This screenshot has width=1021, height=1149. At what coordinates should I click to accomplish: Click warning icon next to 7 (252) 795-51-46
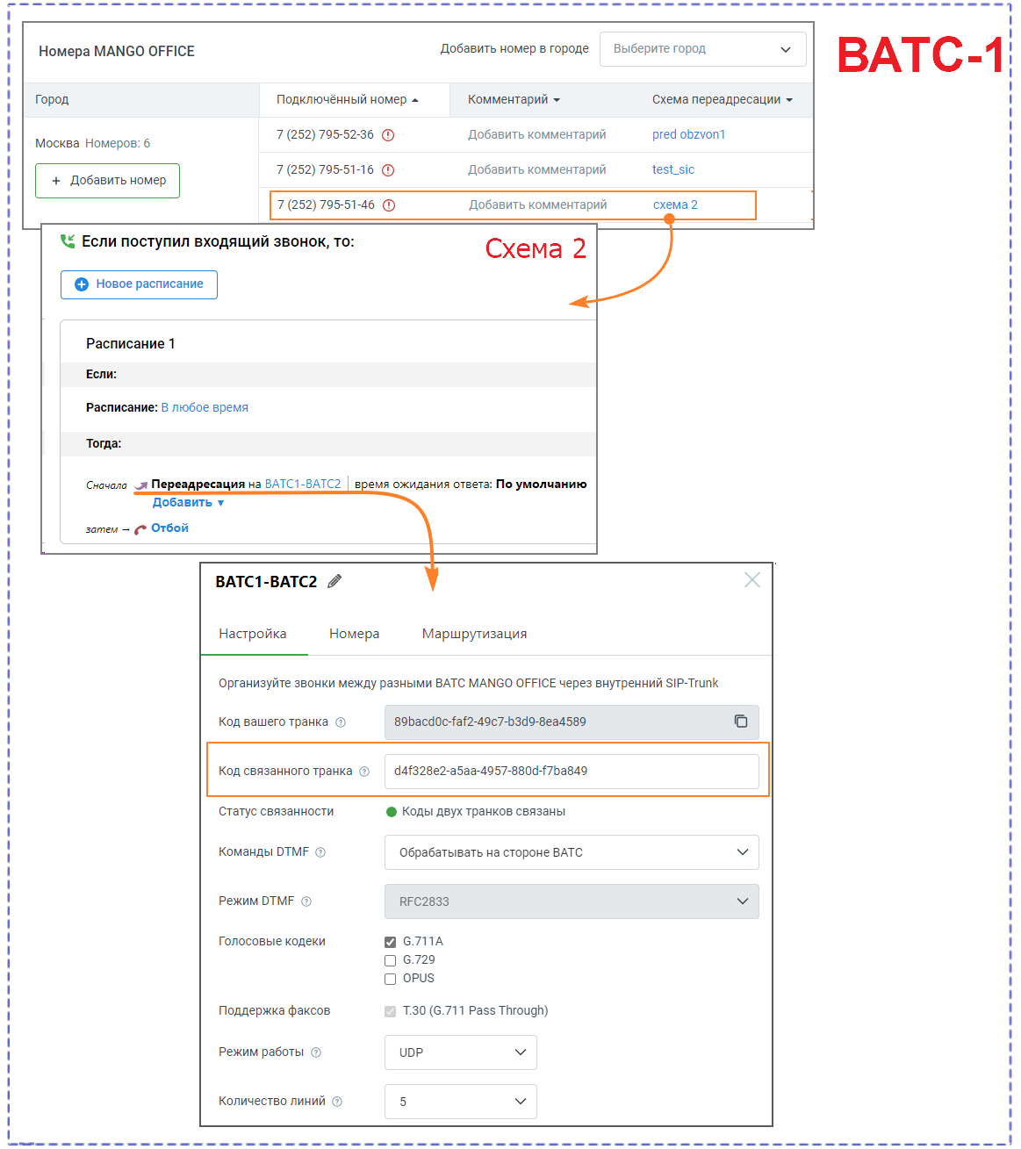(389, 205)
